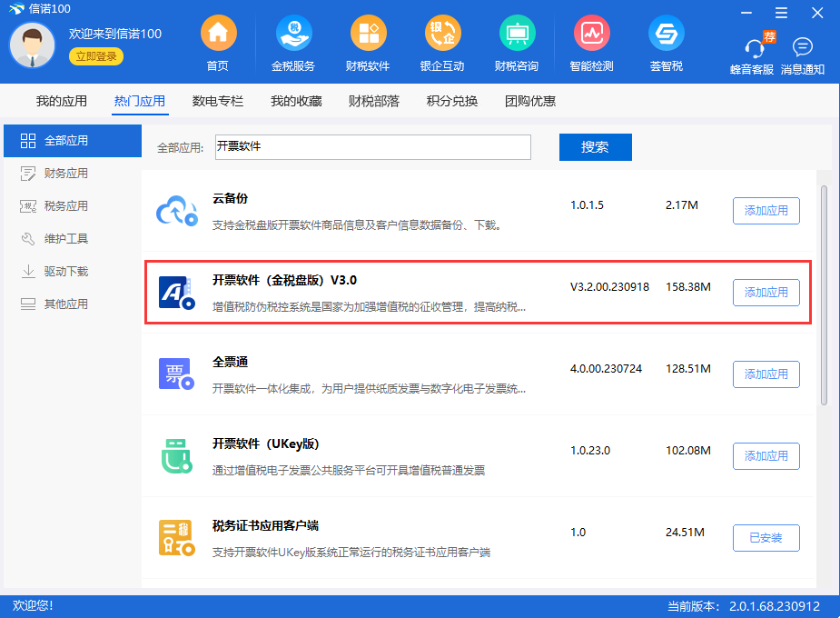This screenshot has width=840, height=618.
Task: Switch to the 财税部落 tab
Action: (374, 101)
